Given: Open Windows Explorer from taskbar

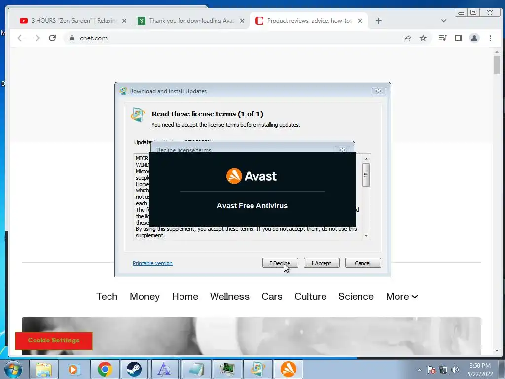Looking at the screenshot, I should pos(44,369).
